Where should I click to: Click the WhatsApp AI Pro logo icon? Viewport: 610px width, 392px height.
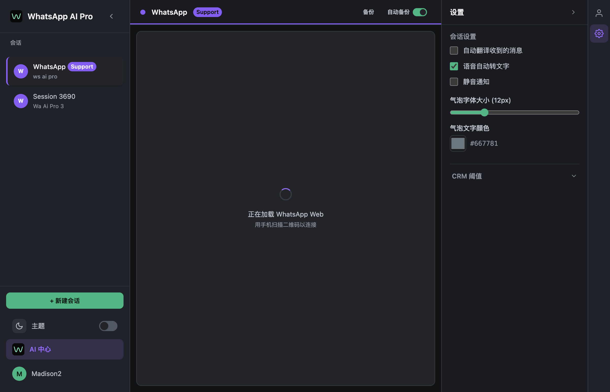pos(16,16)
